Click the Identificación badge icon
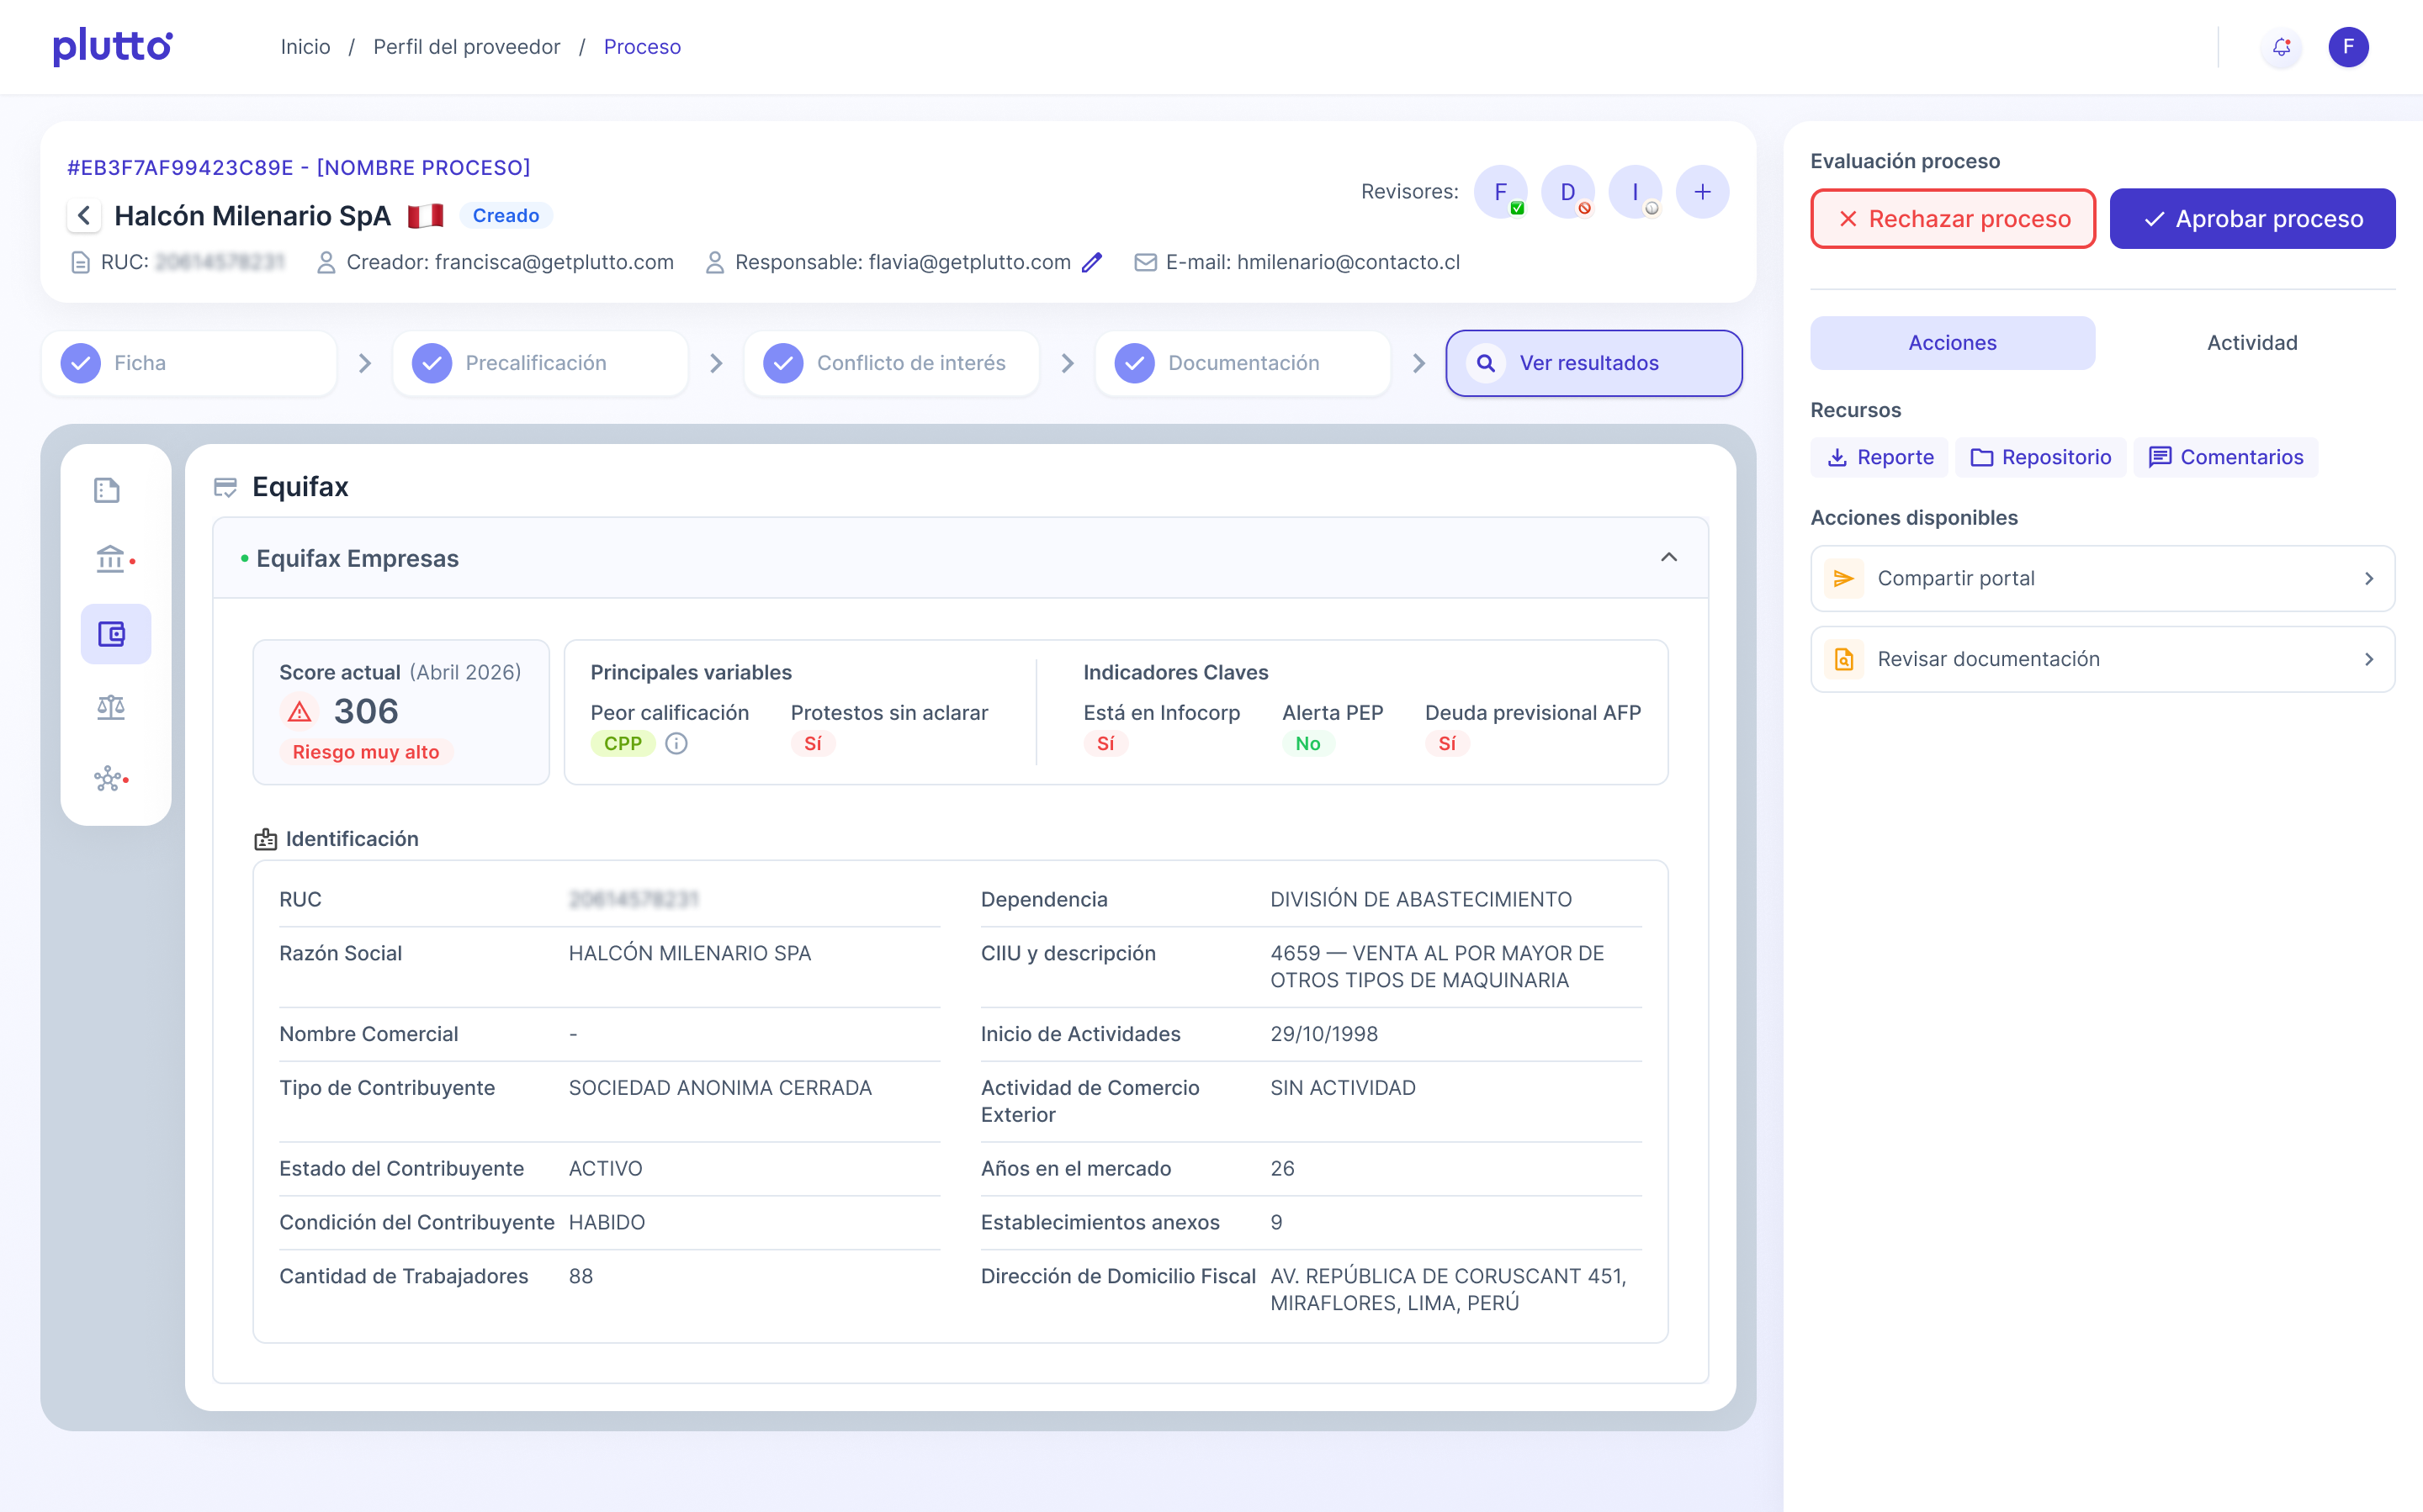The image size is (2423, 1512). (265, 839)
